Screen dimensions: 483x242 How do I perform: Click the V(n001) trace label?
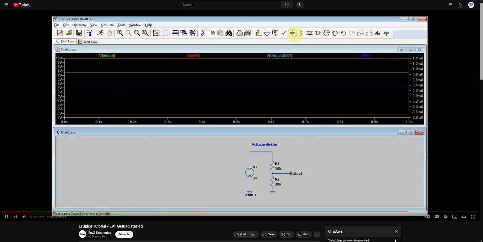tap(194, 55)
